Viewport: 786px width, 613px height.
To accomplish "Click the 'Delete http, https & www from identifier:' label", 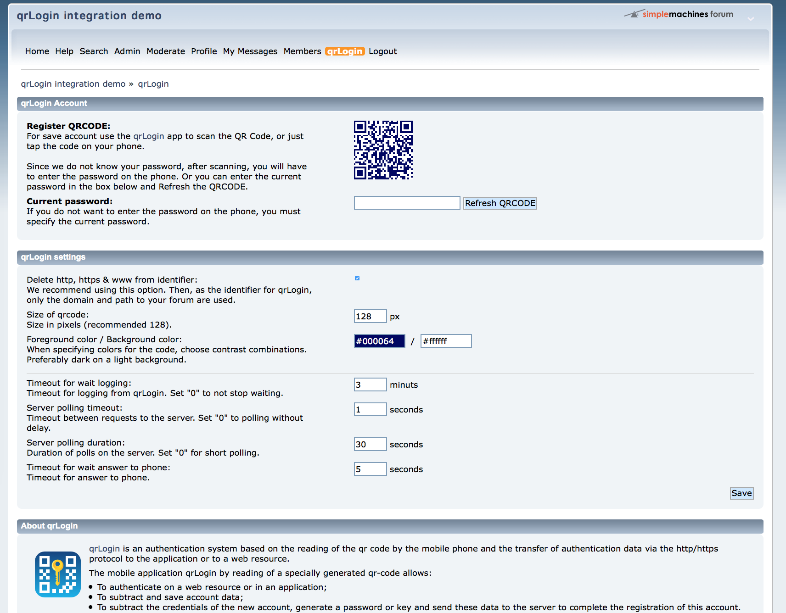I will 112,280.
